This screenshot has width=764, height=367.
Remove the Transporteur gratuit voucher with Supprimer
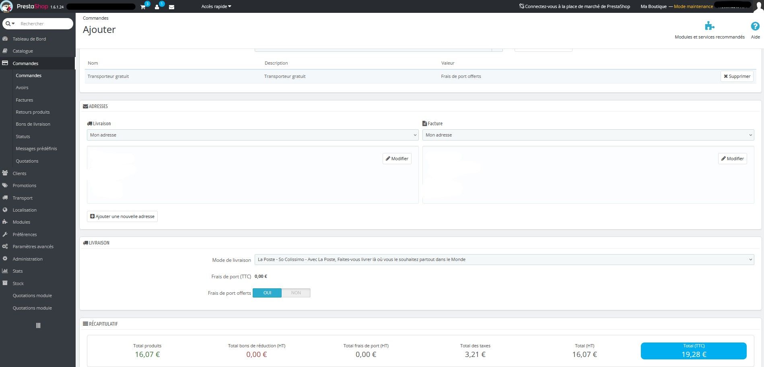tap(737, 76)
